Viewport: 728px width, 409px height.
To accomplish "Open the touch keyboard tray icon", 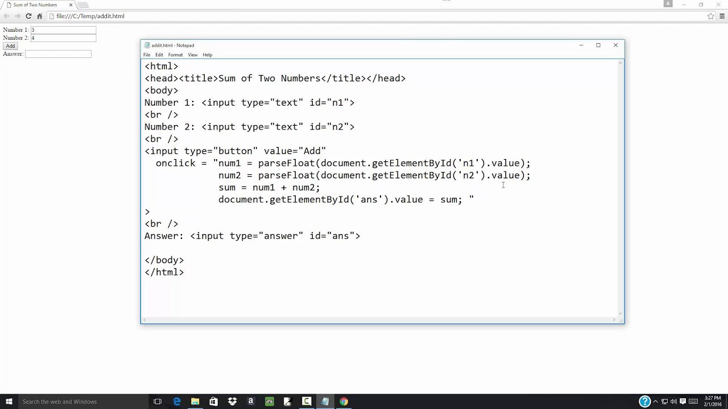I will 693,402.
